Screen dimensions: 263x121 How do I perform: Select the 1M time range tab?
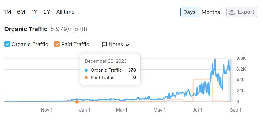click(8, 12)
